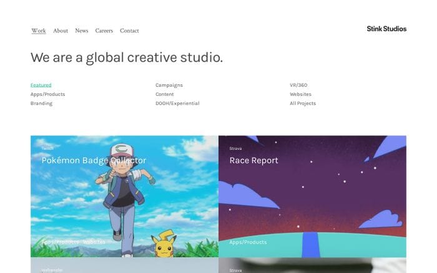Visit the Careers page
The height and width of the screenshot is (273, 437).
click(x=104, y=31)
